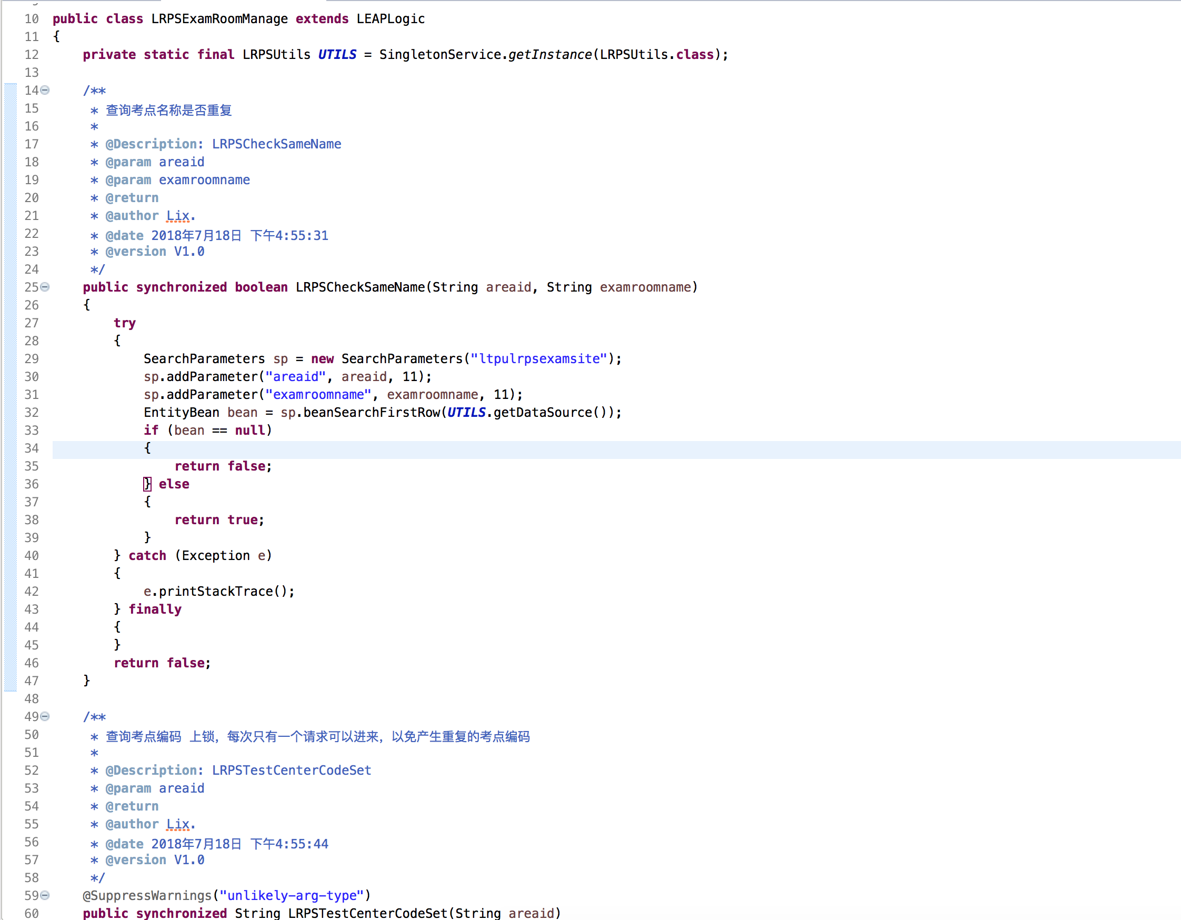Click line number 48 in the gutter
Viewport: 1181px width, 920px height.
[x=32, y=699]
